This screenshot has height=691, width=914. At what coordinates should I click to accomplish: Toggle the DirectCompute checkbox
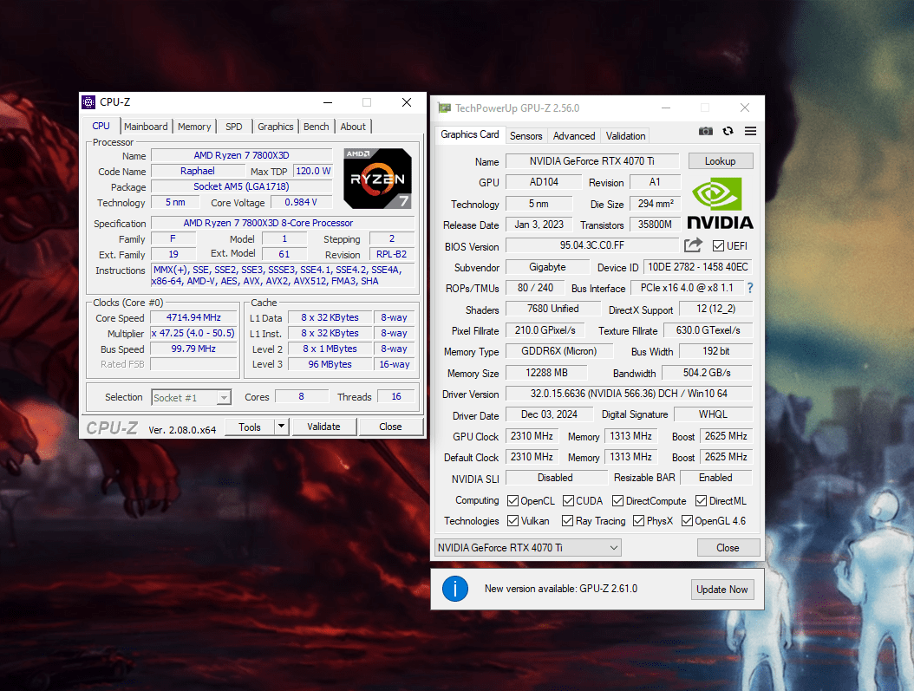pyautogui.click(x=618, y=501)
